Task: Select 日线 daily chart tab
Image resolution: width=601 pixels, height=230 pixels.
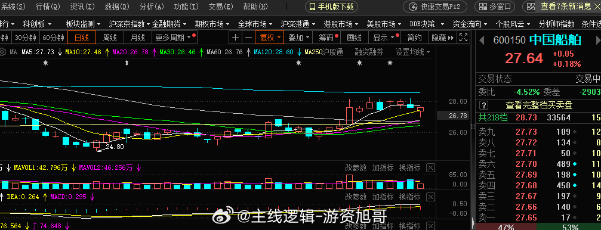Action: tap(81, 38)
